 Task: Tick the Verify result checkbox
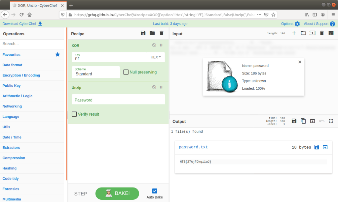coord(74,114)
